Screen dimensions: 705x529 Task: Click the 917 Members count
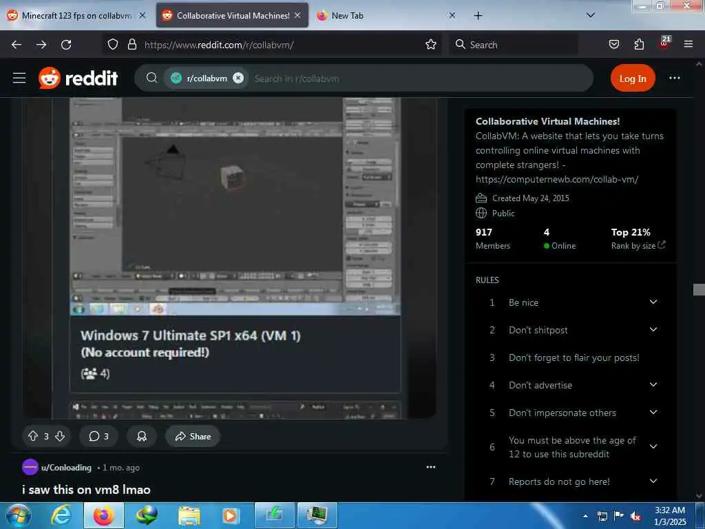(493, 238)
